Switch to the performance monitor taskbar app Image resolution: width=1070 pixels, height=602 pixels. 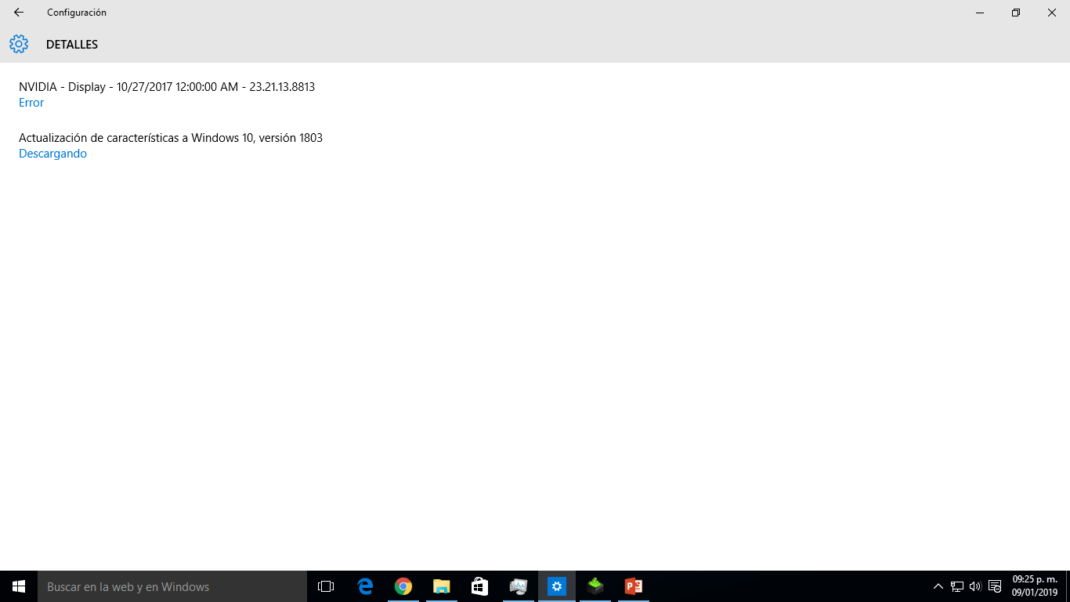519,586
